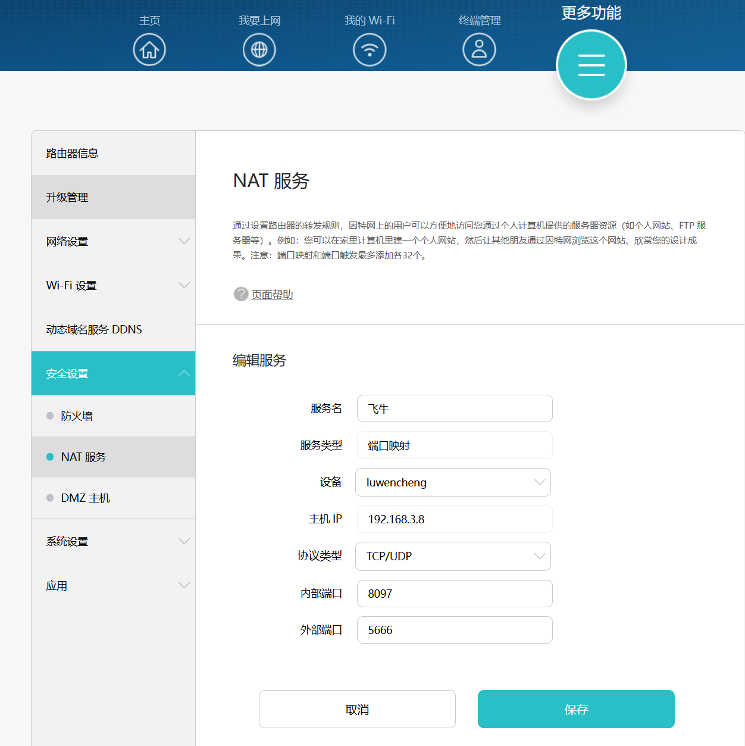
Task: Click the 协议类型 label
Action: pos(320,555)
